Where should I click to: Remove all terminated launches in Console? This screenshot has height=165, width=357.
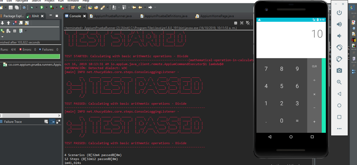[248, 23]
